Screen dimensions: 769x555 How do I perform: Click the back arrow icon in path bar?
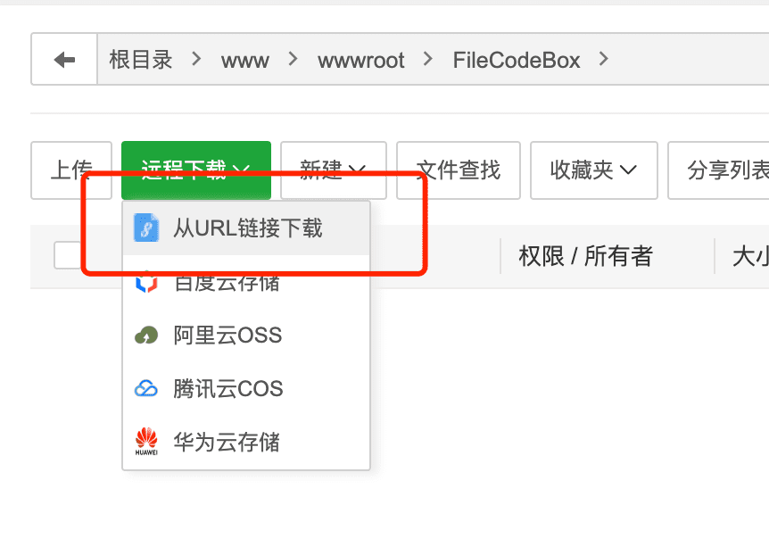[64, 60]
